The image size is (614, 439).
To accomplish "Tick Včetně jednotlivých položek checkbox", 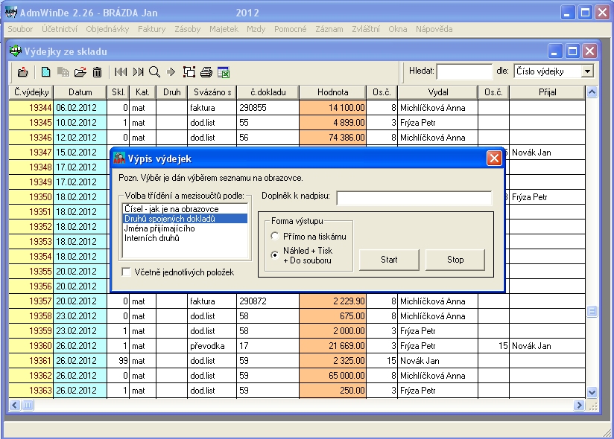I will (x=126, y=272).
